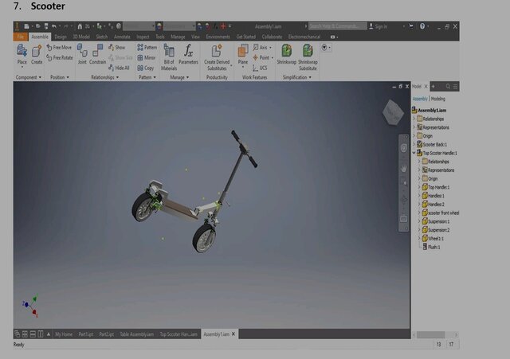The image size is (510, 359).
Task: Click the Axis work feature
Action: click(x=261, y=48)
